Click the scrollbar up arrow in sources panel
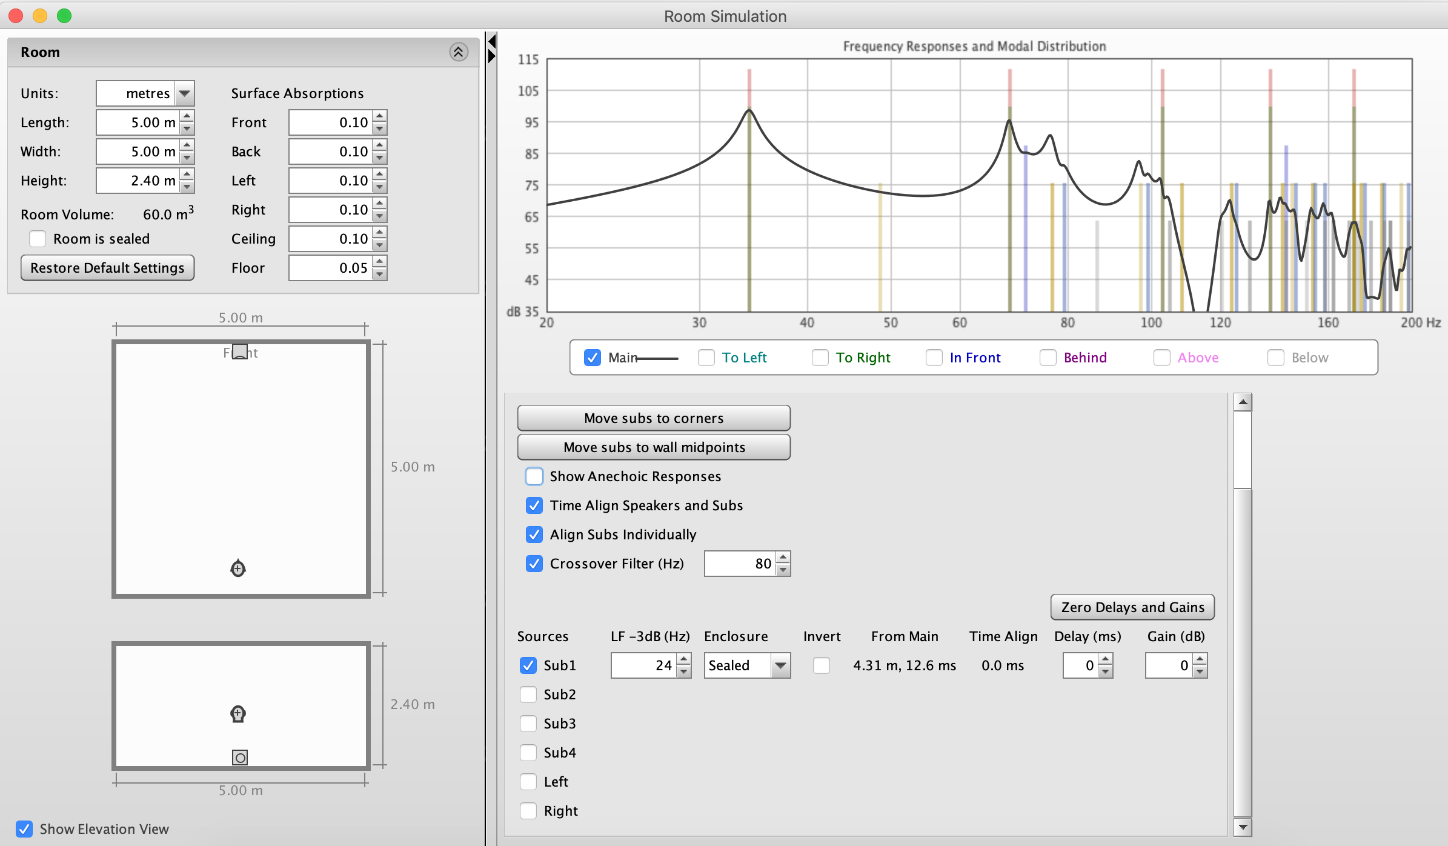This screenshot has height=846, width=1448. (1243, 402)
